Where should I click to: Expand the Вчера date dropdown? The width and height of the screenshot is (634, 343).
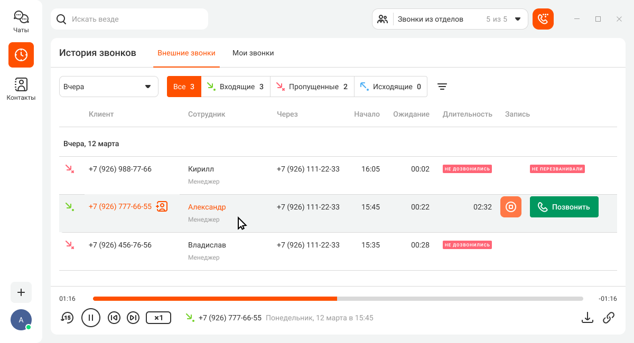108,87
